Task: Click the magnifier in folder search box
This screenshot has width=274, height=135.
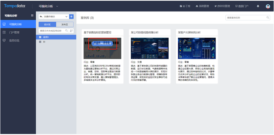Action: pos(66,31)
